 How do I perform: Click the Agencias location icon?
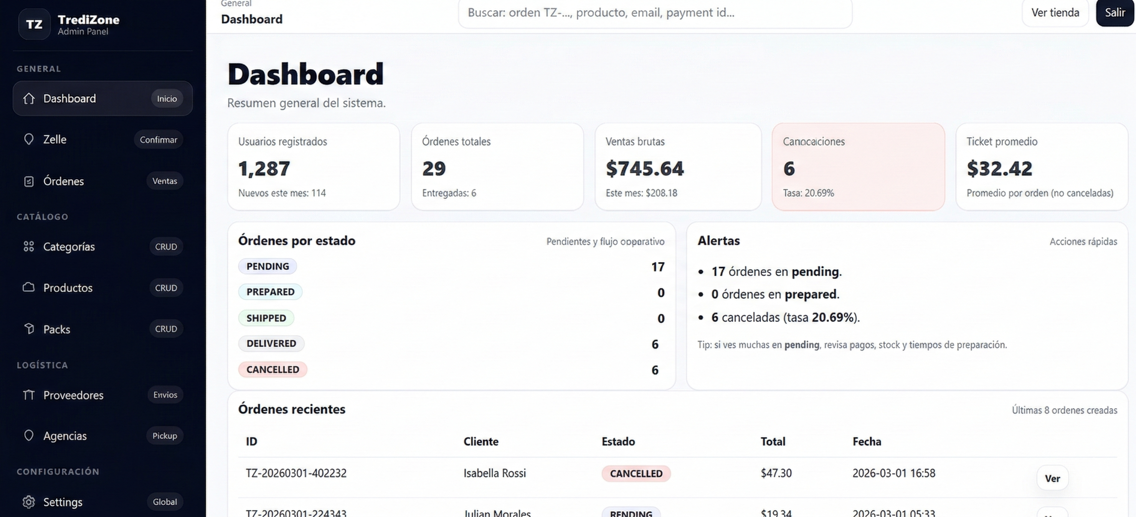click(29, 436)
